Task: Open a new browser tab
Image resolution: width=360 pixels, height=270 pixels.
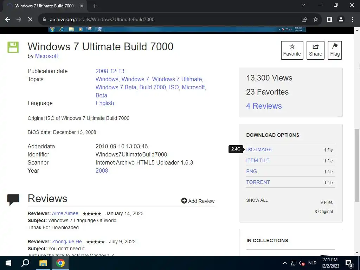Action: point(95,6)
